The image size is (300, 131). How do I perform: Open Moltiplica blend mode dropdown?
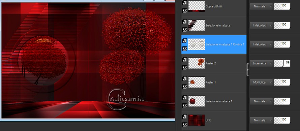tap(261, 82)
